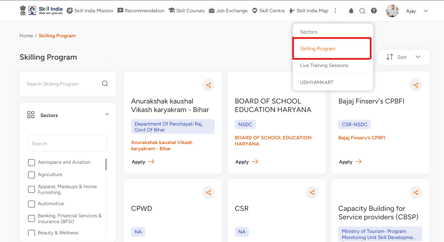Click the Job Exchange briefcase icon
This screenshot has height=242, width=444.
click(x=212, y=11)
